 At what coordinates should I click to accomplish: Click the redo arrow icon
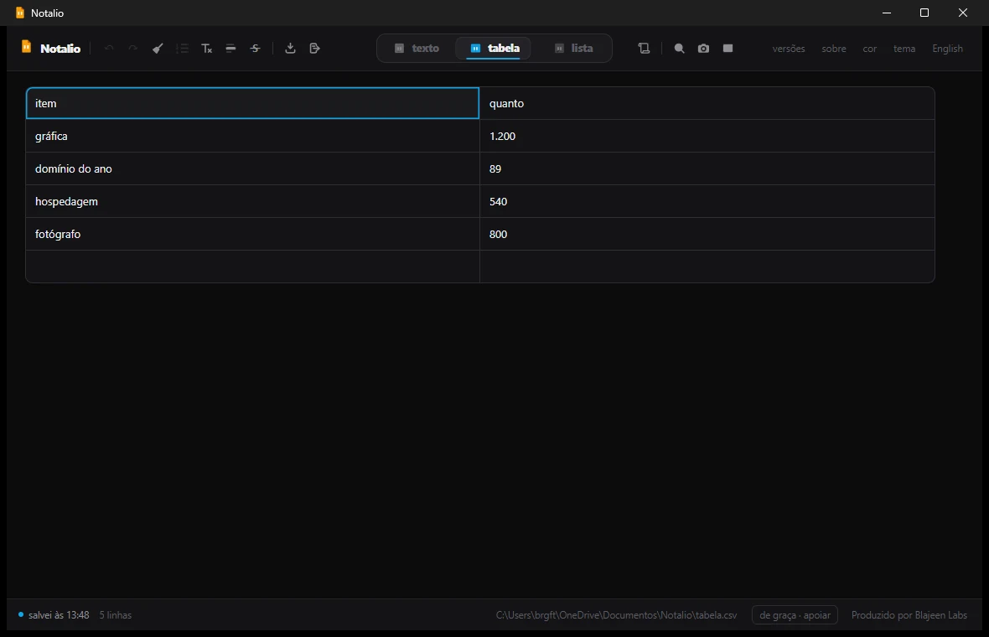[133, 49]
